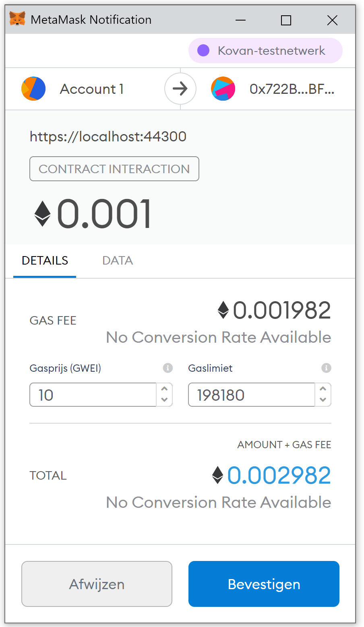Click the TOTAL label

coord(48,476)
